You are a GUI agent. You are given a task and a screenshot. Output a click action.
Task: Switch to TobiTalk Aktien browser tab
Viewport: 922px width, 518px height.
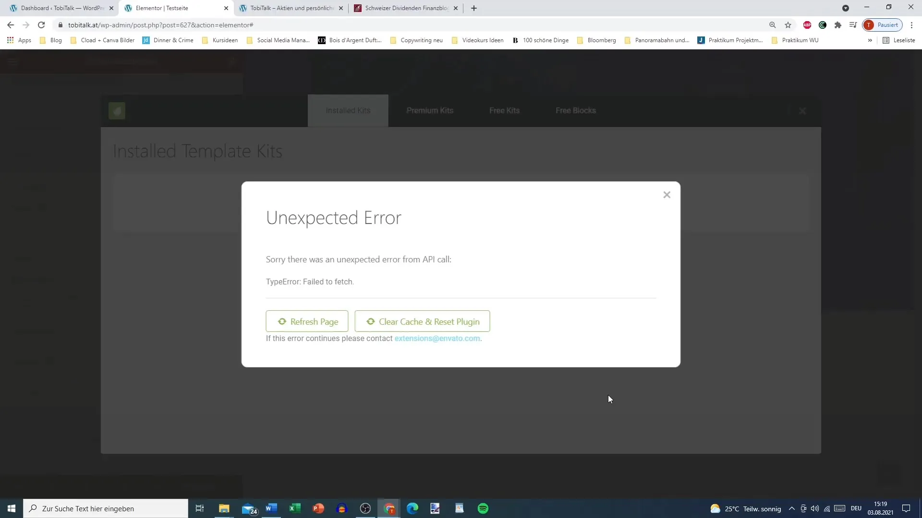292,8
